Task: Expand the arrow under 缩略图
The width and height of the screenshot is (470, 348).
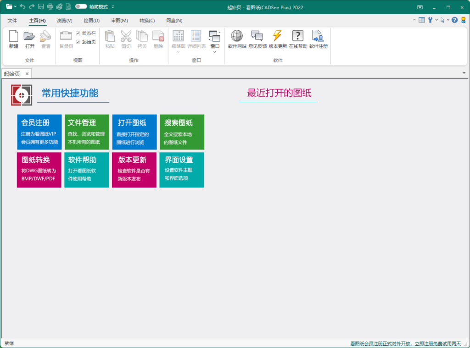Action: [179, 52]
